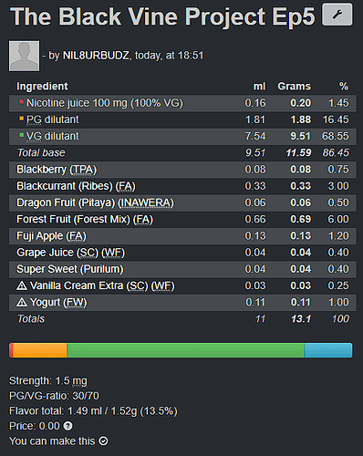
Task: Click the Ingredient column header
Action: [x=42, y=87]
